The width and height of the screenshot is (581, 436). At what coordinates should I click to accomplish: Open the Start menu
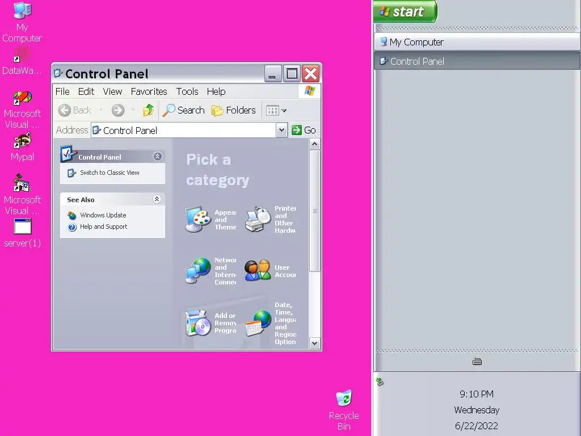tap(405, 11)
